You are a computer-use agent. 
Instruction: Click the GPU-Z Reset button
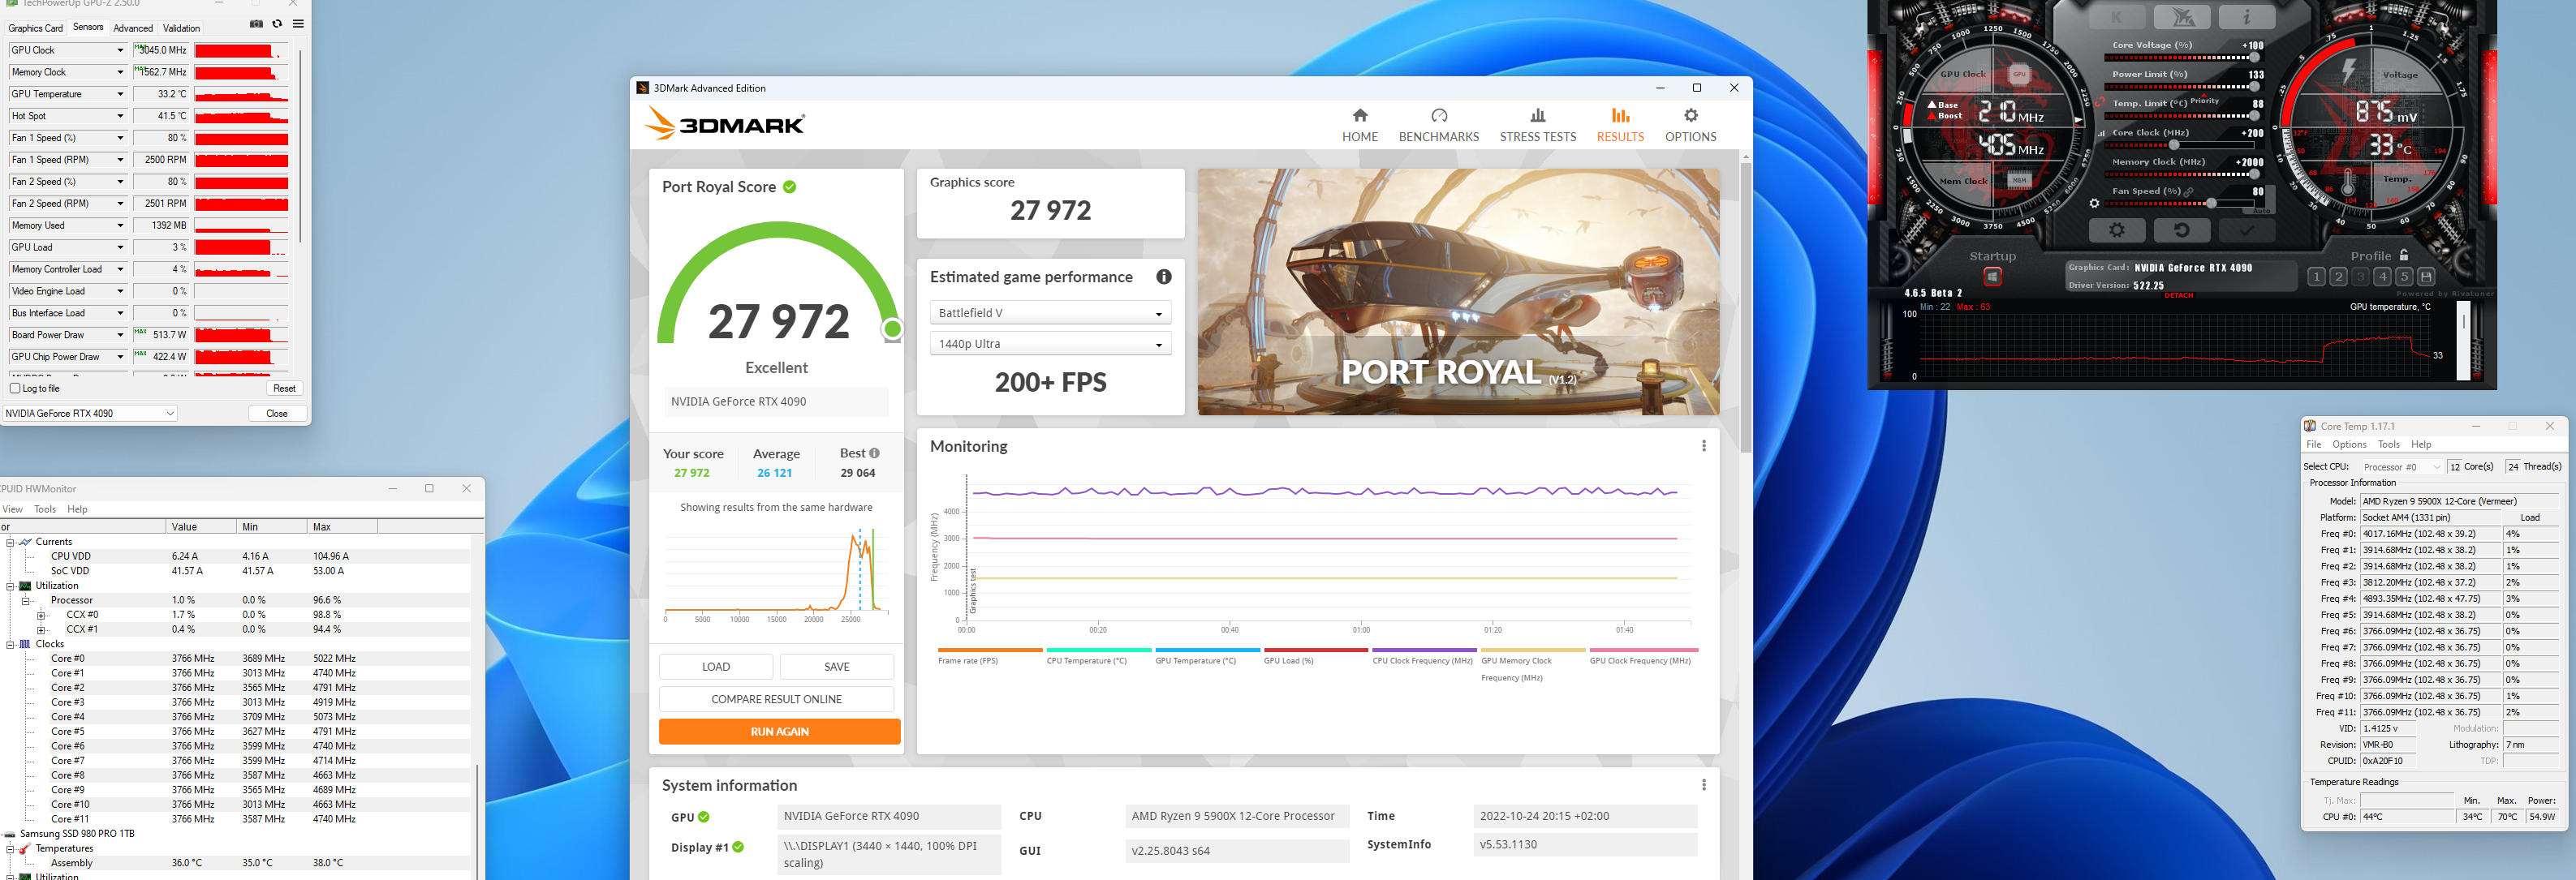(x=284, y=388)
